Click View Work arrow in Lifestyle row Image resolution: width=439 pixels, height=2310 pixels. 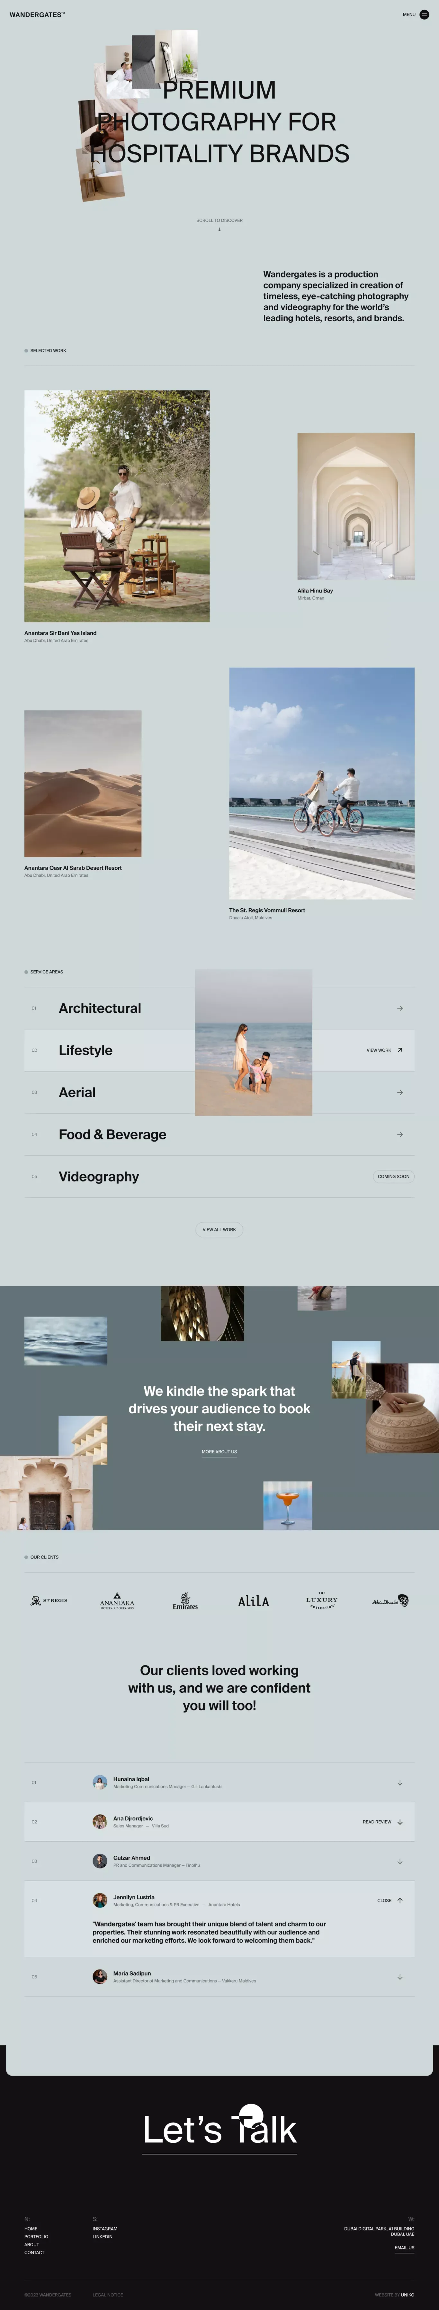pos(399,1050)
